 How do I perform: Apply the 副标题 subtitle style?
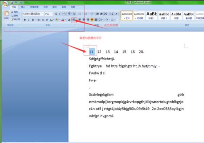(x=189, y=16)
